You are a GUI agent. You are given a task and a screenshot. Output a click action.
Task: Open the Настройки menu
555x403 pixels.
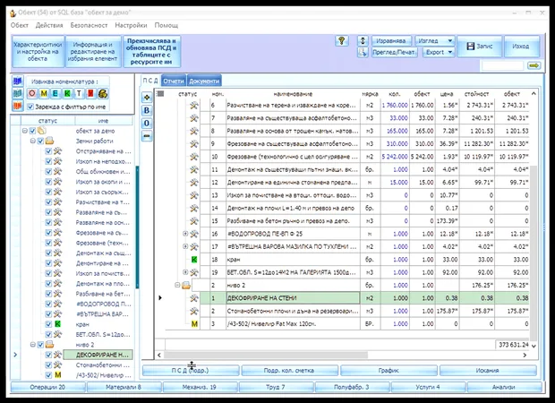click(x=131, y=25)
